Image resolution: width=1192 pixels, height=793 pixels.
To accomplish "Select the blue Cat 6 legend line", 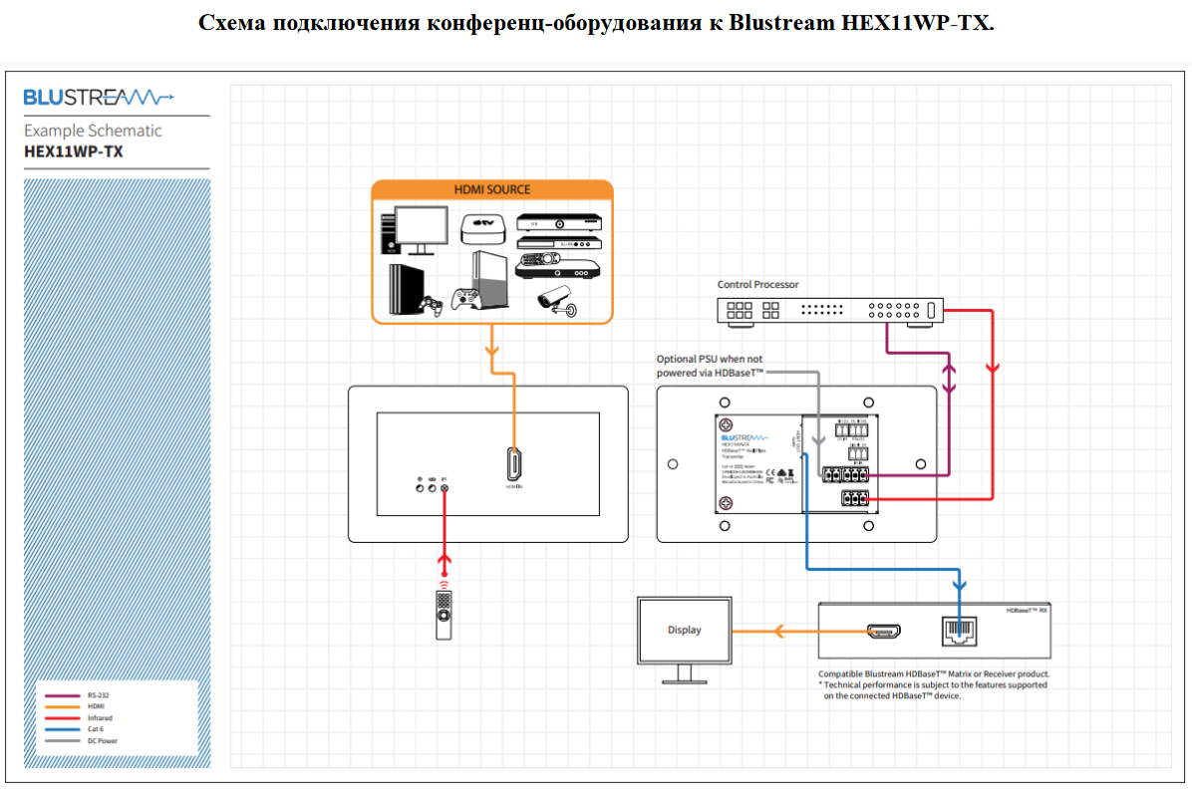I will [63, 729].
